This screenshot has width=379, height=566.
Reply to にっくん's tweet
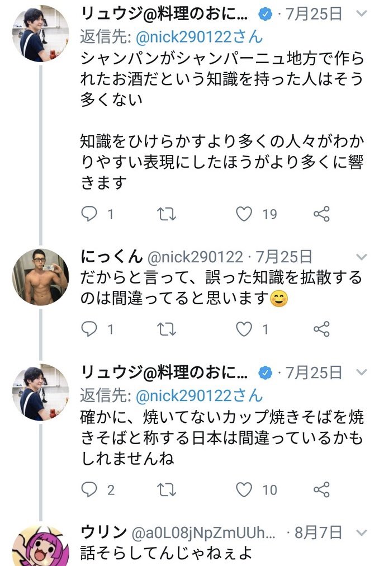tap(89, 329)
